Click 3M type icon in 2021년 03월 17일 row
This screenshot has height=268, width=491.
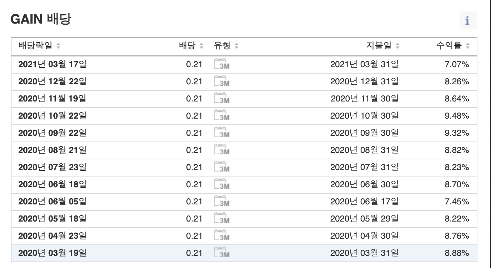[222, 64]
